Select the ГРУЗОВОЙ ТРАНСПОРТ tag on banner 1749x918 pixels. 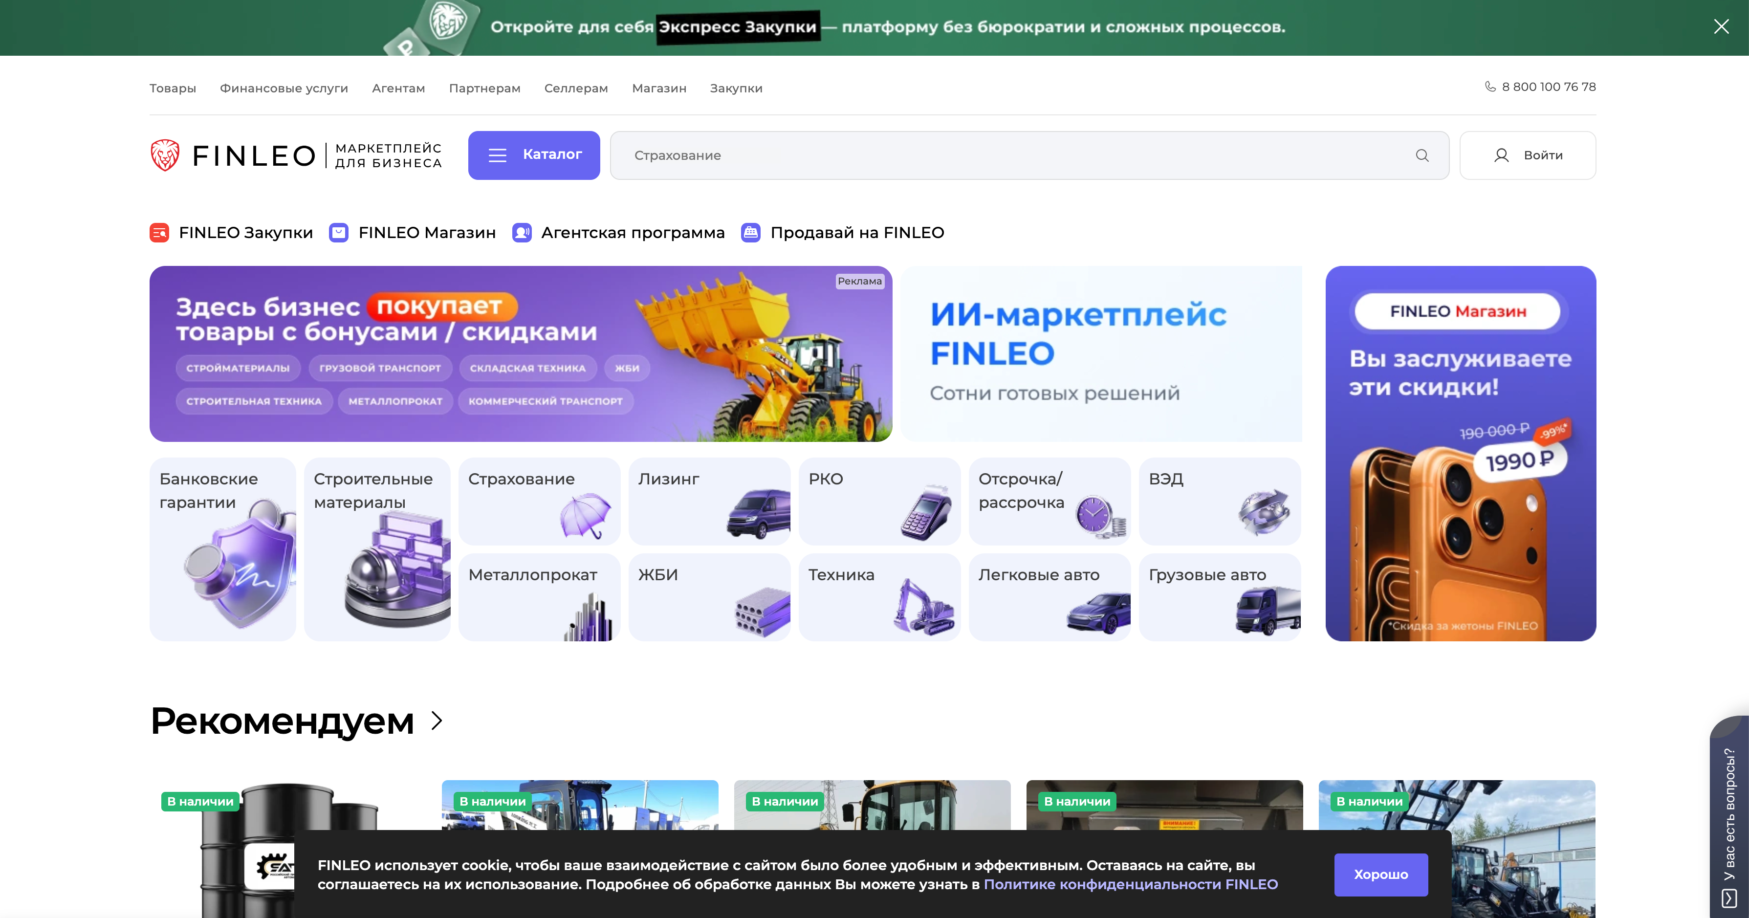click(x=380, y=368)
